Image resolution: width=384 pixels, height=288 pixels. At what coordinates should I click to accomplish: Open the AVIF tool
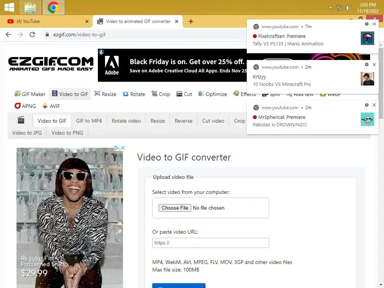[51, 106]
